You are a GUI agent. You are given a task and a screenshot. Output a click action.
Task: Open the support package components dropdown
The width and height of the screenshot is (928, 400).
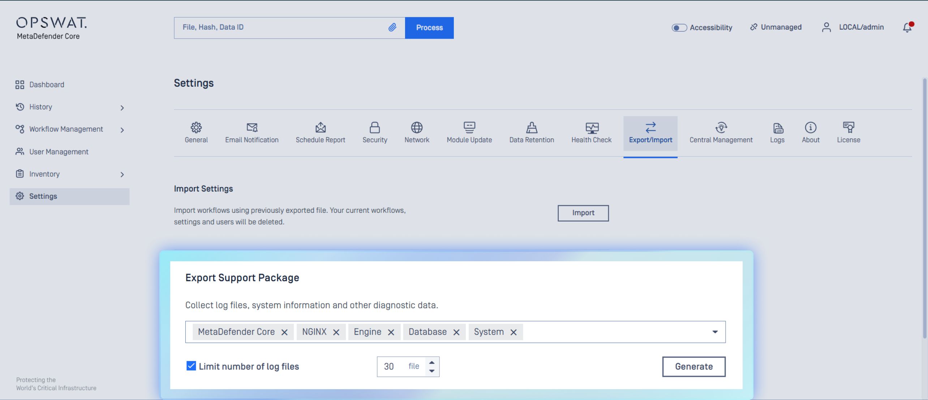click(714, 332)
